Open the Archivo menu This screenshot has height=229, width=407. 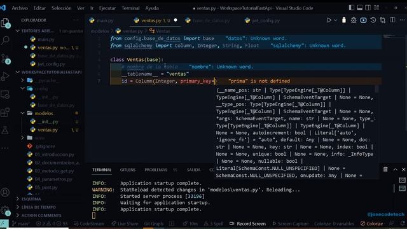20,8
